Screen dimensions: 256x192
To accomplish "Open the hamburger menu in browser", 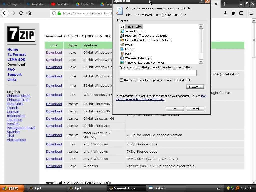I will pos(251,13).
